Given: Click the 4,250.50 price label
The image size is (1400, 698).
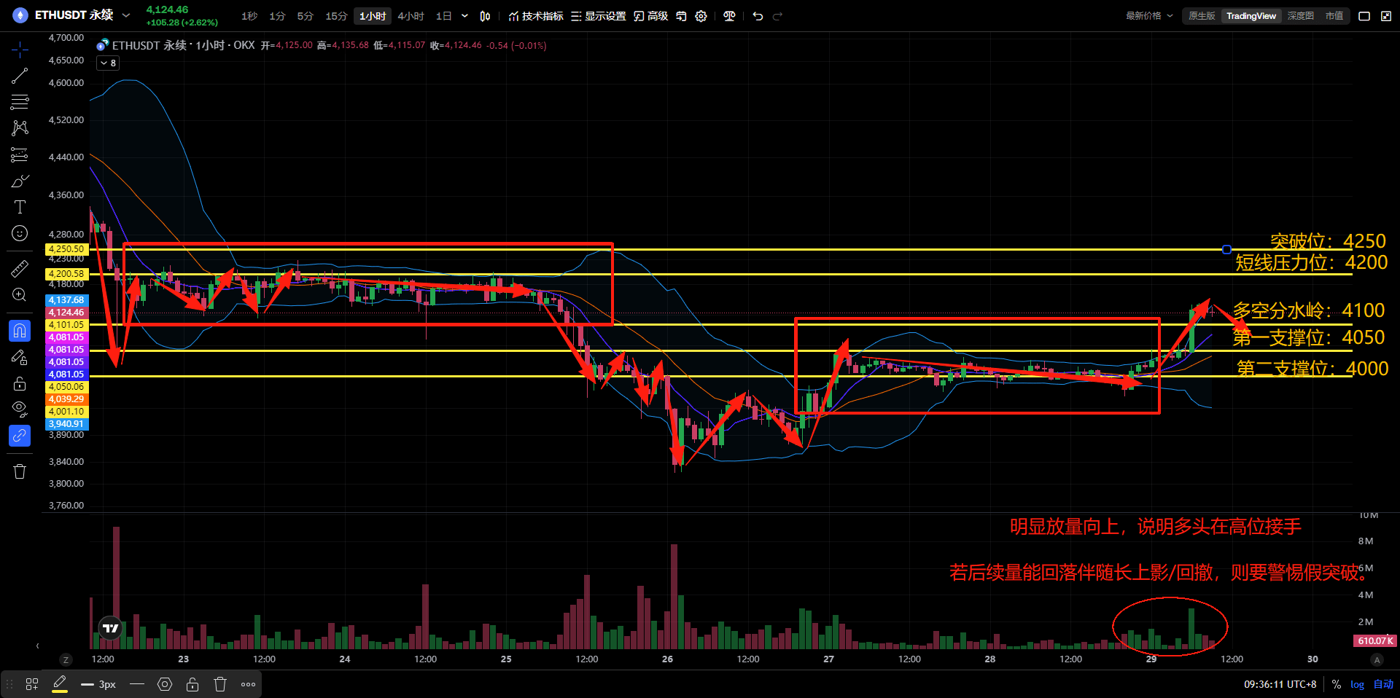Looking at the screenshot, I should pos(66,249).
